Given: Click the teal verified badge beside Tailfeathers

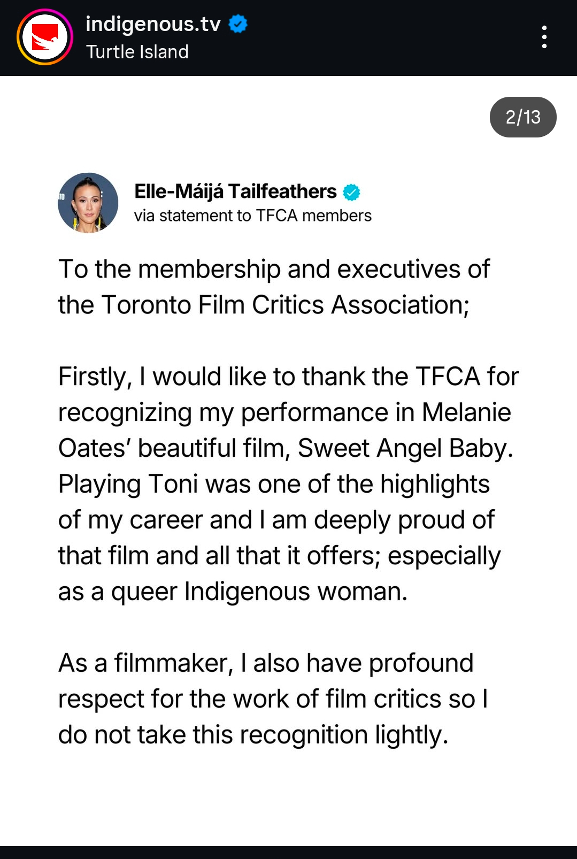Looking at the screenshot, I should click(x=351, y=192).
